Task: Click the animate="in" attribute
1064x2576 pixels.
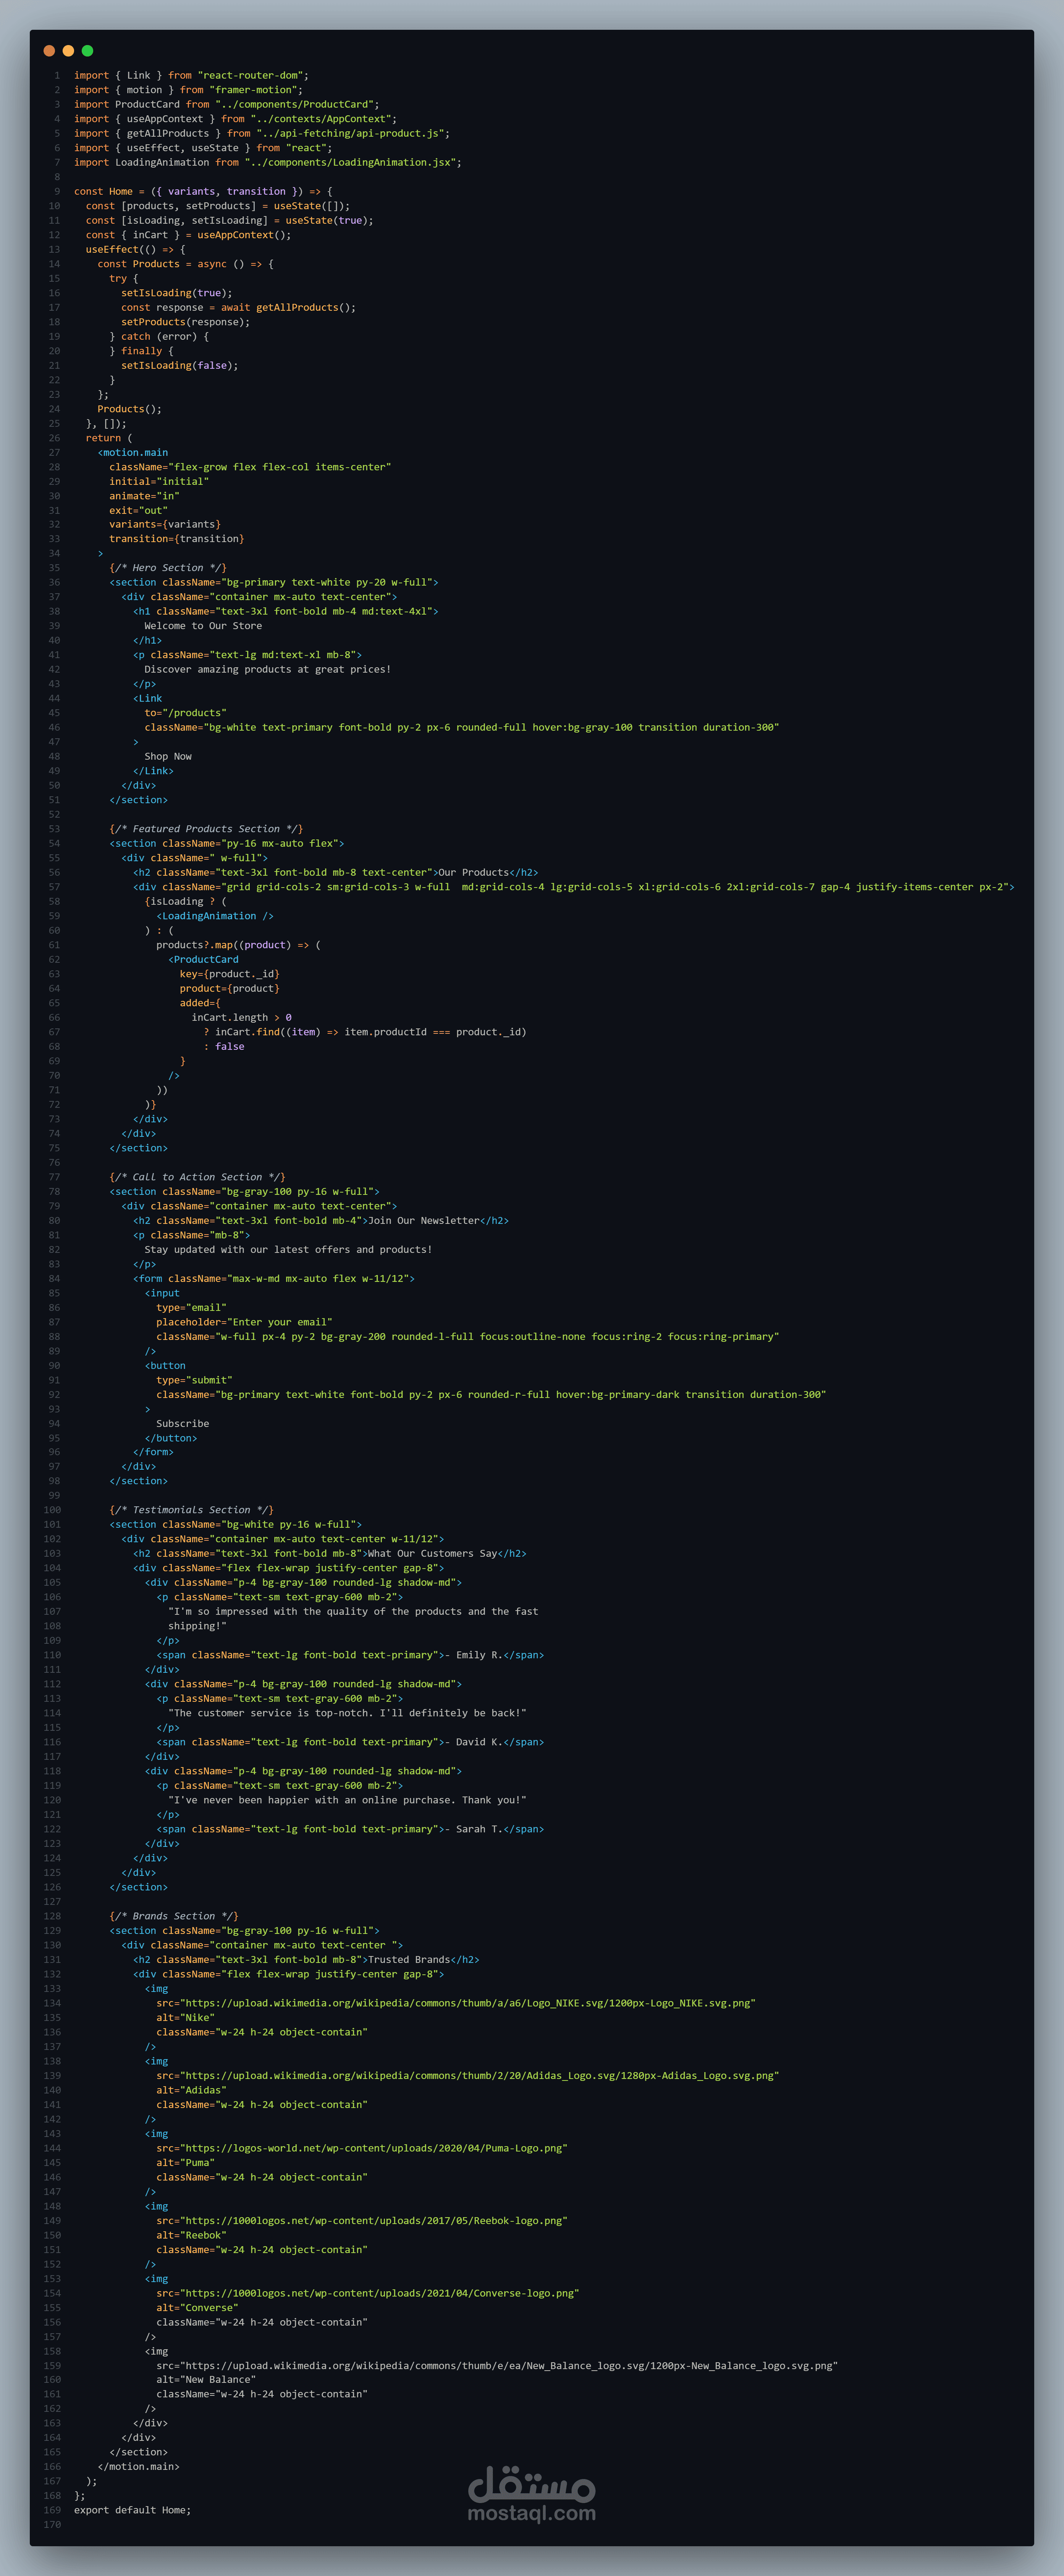Action: pos(145,496)
